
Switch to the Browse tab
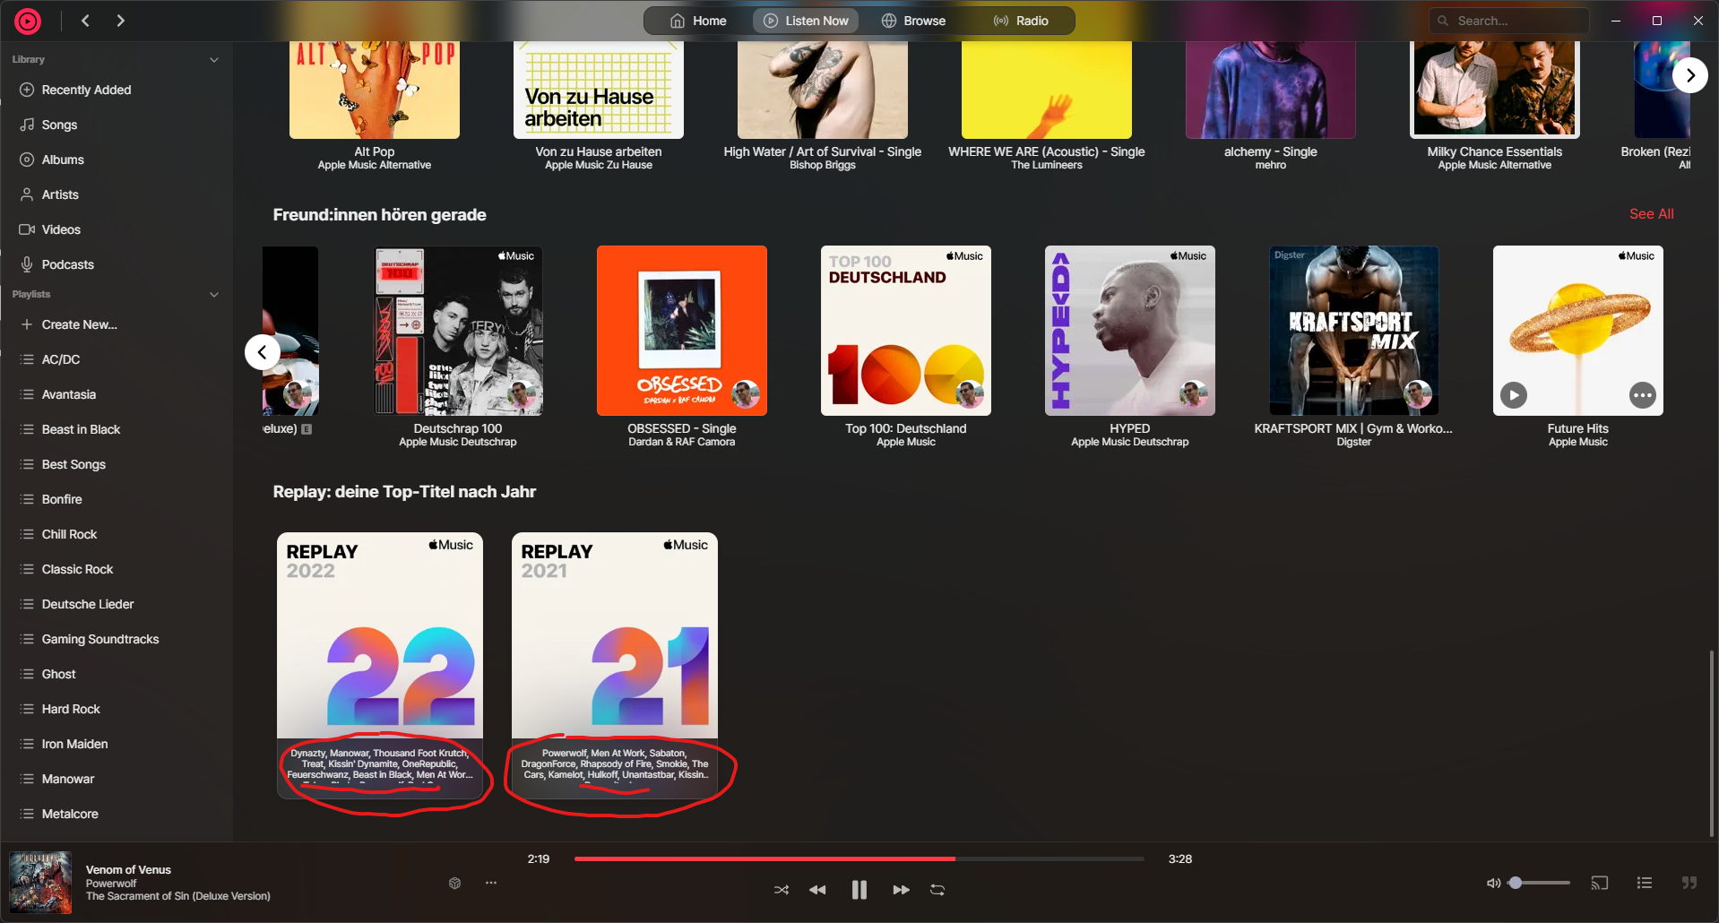pos(913,20)
